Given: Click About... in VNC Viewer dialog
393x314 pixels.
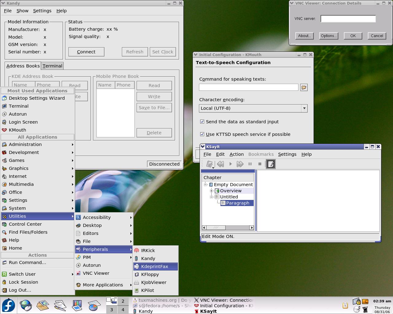Looking at the screenshot, I should tap(305, 36).
